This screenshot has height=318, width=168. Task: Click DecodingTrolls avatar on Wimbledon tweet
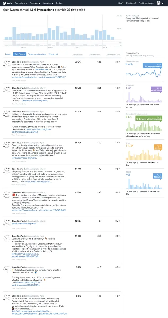click(7, 64)
